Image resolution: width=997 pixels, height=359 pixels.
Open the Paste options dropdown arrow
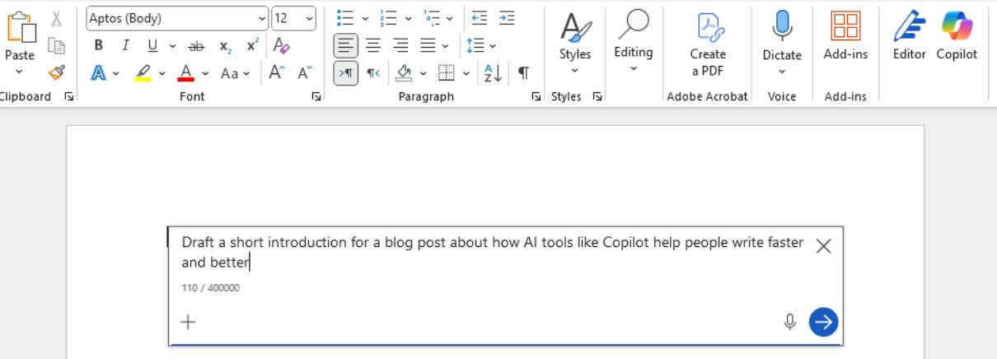click(20, 72)
